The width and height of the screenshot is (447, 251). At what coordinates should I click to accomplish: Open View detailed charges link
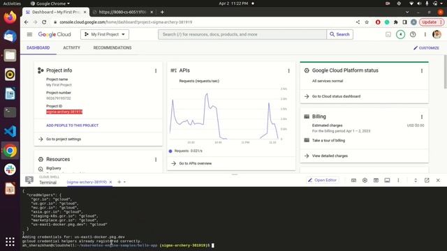pos(330,156)
